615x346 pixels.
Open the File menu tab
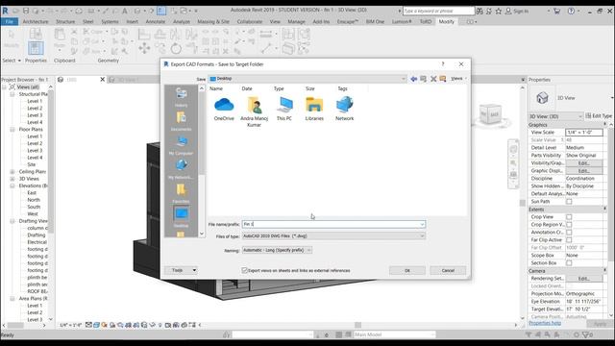pyautogui.click(x=10, y=21)
